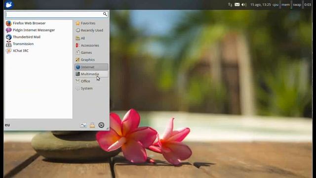Select the All category
This screenshot has height=178, width=316.
tap(91, 38)
